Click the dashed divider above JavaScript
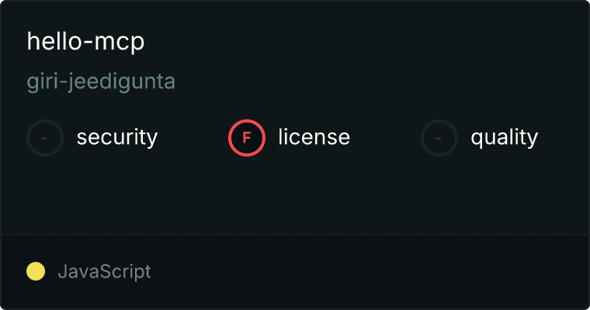 (295, 235)
